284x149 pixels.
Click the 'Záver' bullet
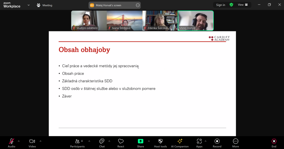(x=67, y=96)
